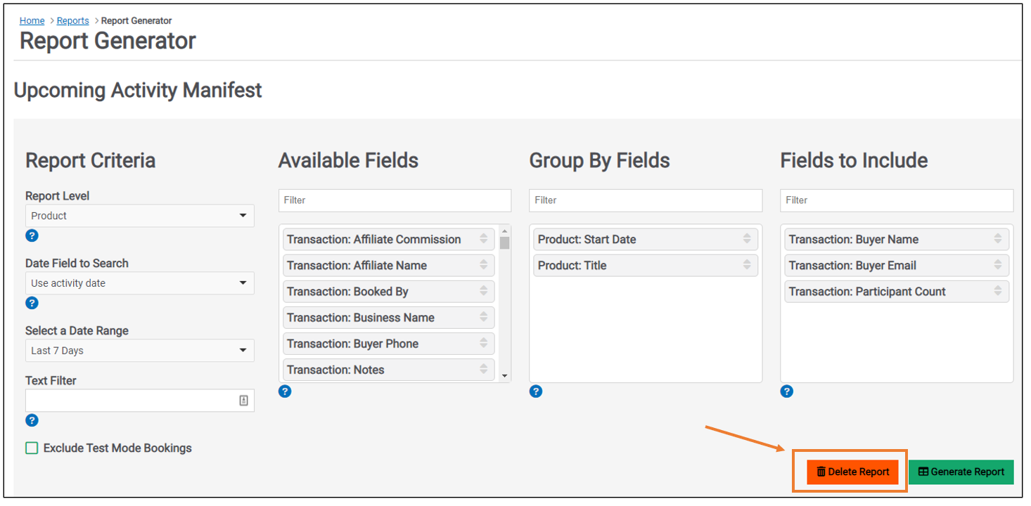Click the help icon under Text Filter
Viewport: 1031px width, 506px height.
click(x=32, y=420)
